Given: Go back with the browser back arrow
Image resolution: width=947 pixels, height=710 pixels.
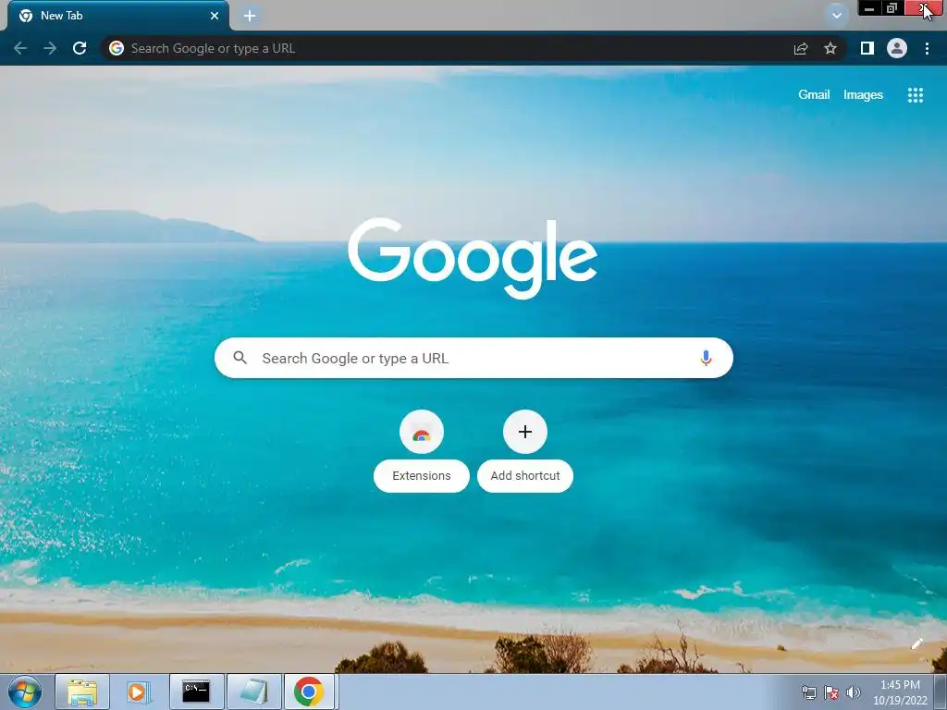Looking at the screenshot, I should [x=20, y=48].
